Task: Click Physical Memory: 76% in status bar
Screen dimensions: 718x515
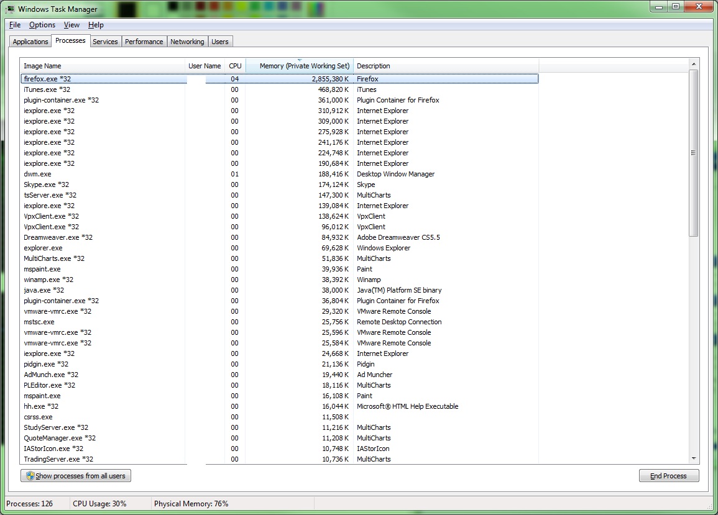Action: point(191,504)
